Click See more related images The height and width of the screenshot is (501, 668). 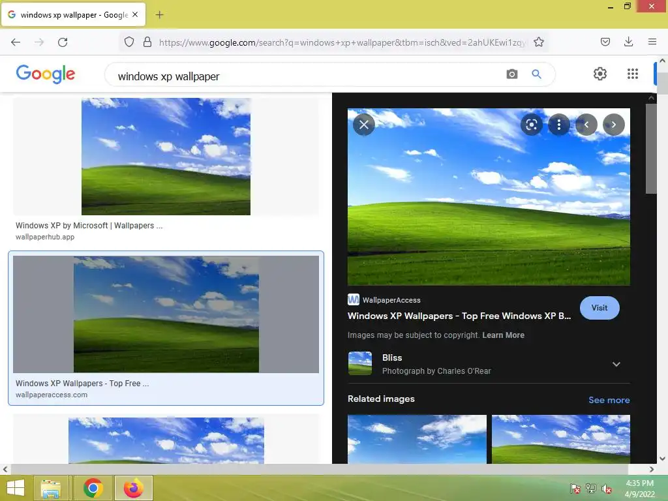pyautogui.click(x=609, y=400)
